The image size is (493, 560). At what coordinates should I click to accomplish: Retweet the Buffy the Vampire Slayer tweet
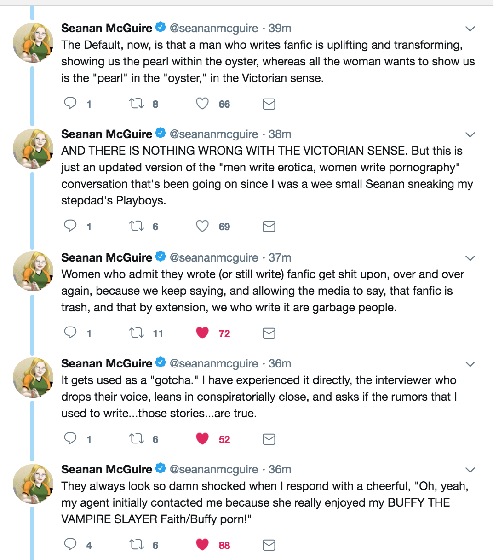tap(137, 544)
